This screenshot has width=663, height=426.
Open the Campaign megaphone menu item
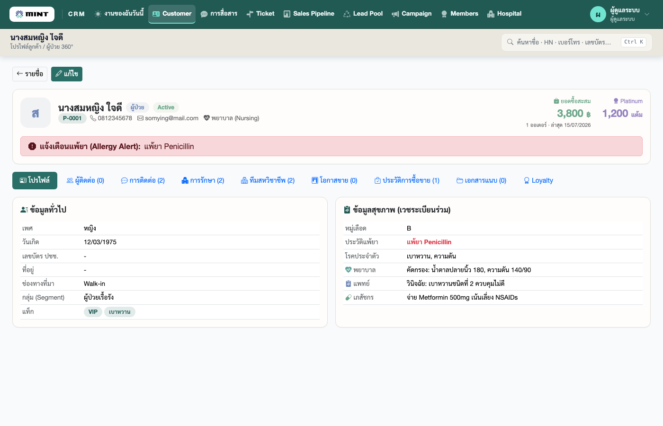pos(412,14)
